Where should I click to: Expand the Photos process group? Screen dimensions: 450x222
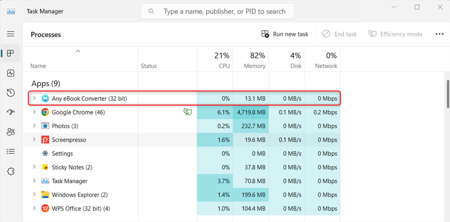tap(34, 126)
